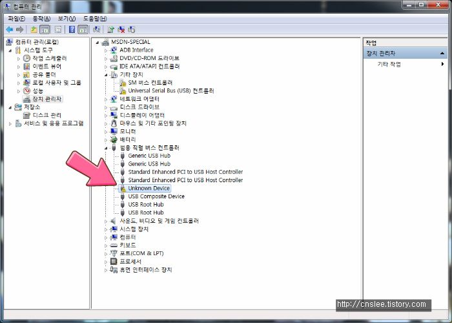452x323 pixels.
Task: Click the Disable device toolbar icon
Action: pyautogui.click(x=132, y=30)
